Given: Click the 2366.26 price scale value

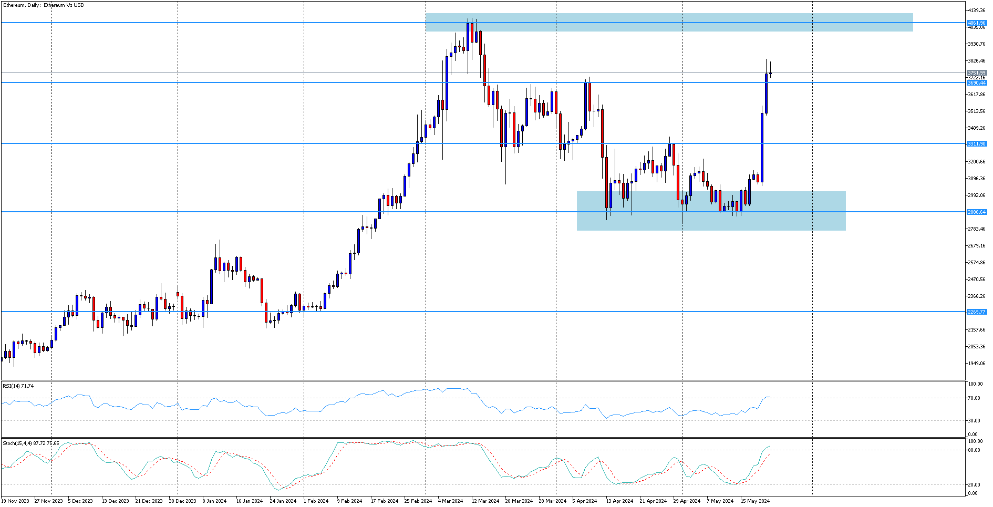Looking at the screenshot, I should (x=977, y=296).
